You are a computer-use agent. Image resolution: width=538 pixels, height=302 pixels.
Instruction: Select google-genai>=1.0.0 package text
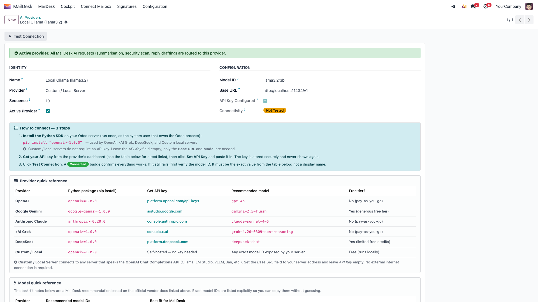[x=89, y=211]
